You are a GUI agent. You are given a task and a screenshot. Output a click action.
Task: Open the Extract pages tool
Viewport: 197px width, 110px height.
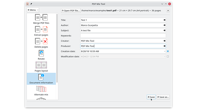point(41,30)
